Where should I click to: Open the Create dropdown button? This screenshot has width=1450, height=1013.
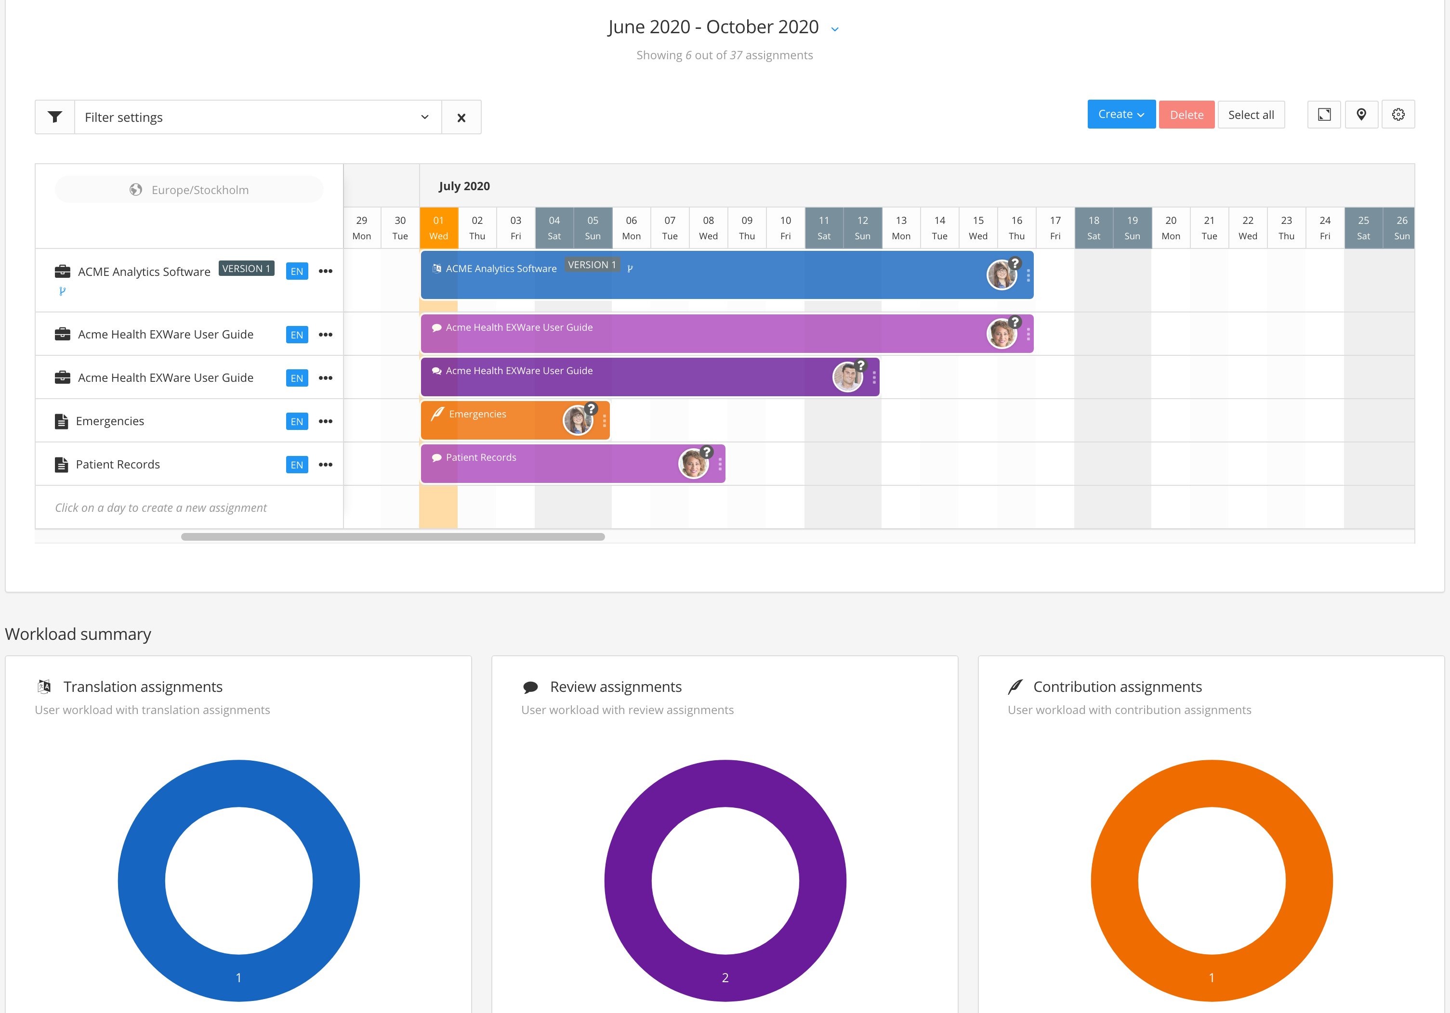1121,114
